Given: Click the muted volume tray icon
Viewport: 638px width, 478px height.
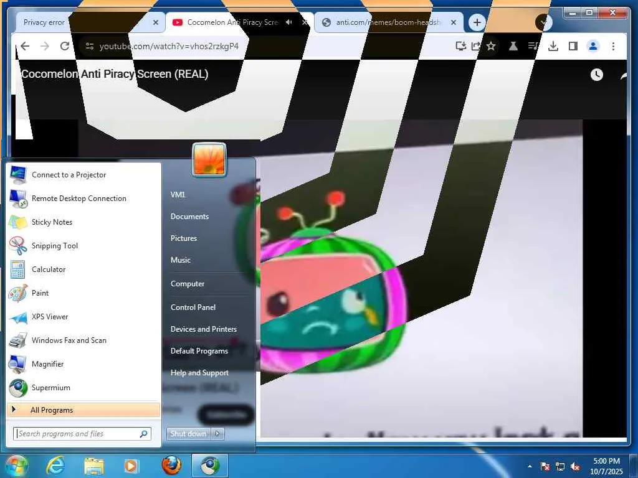Looking at the screenshot, I should point(575,466).
